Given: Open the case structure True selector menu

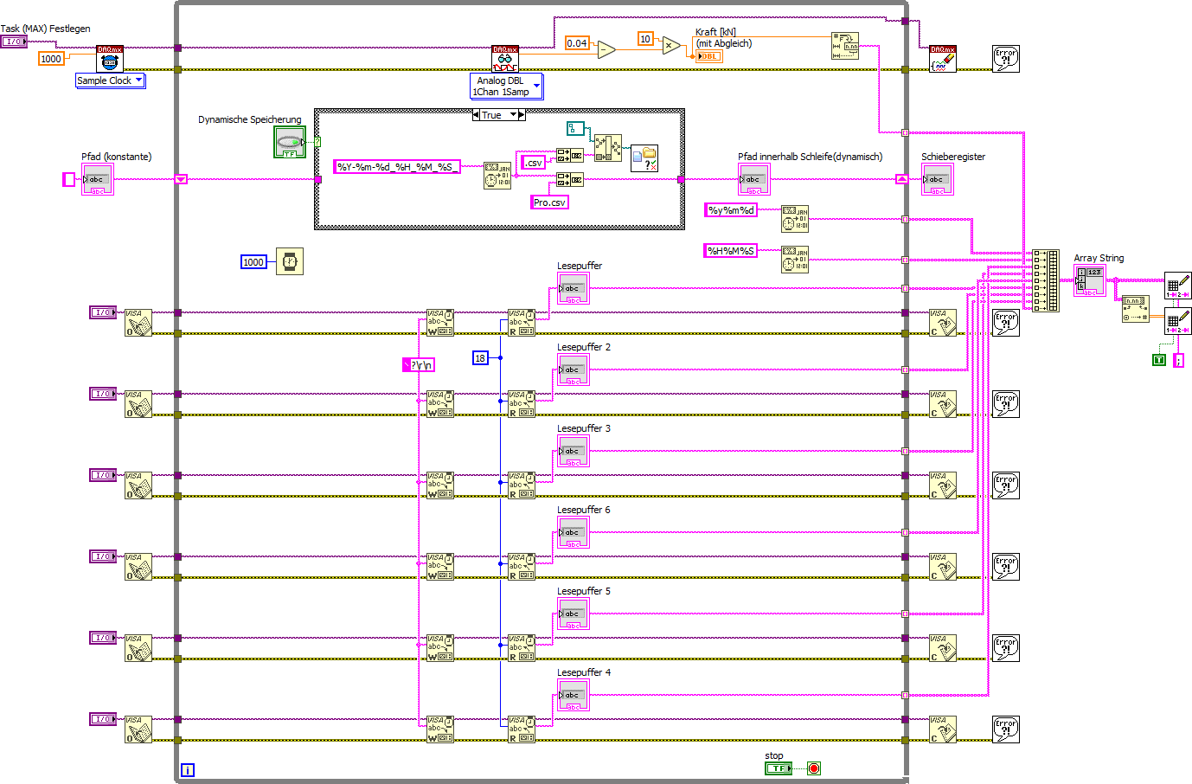Looking at the screenshot, I should click(x=499, y=115).
